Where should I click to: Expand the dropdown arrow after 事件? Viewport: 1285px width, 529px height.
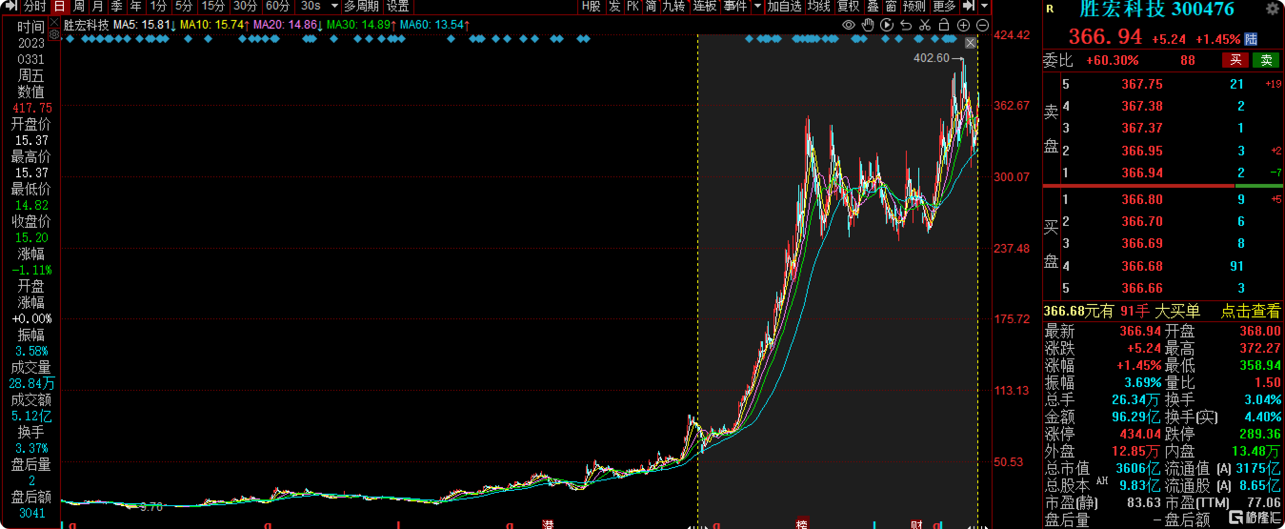pyautogui.click(x=757, y=6)
